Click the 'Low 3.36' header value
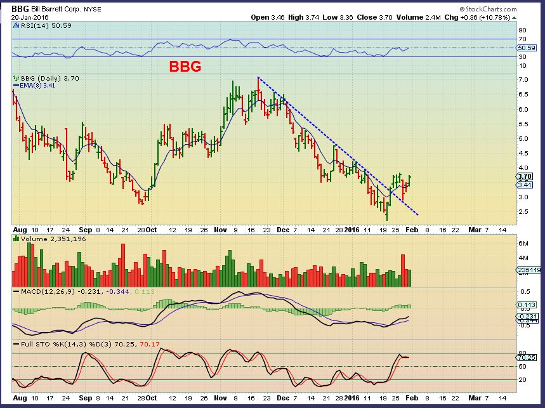The width and height of the screenshot is (545, 408). 338,17
